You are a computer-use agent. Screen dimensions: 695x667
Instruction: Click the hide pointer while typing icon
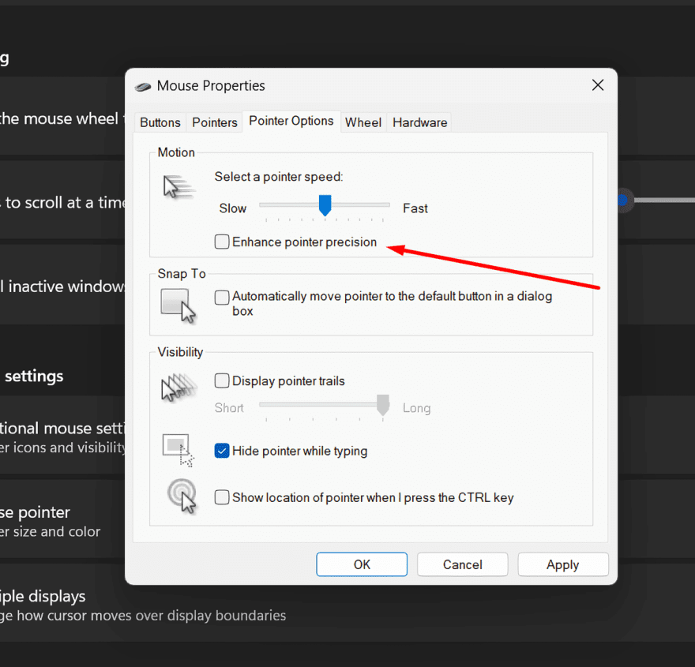coord(179,447)
